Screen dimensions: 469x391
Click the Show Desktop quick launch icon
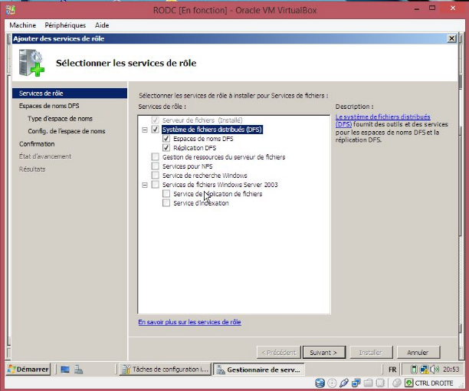tap(65, 370)
